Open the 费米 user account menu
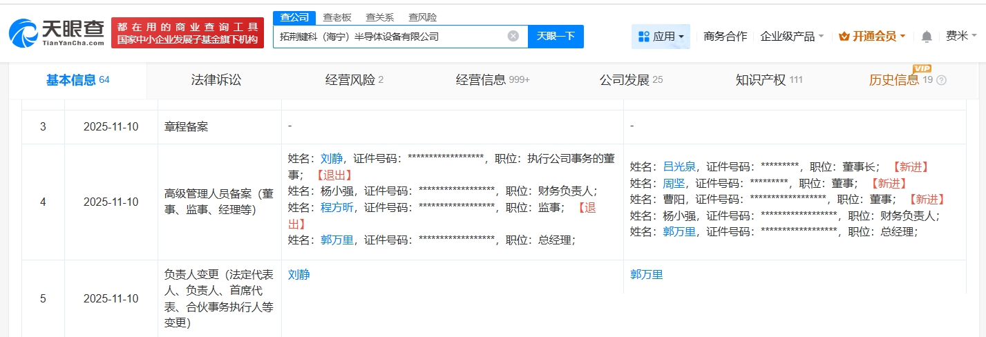 point(960,36)
